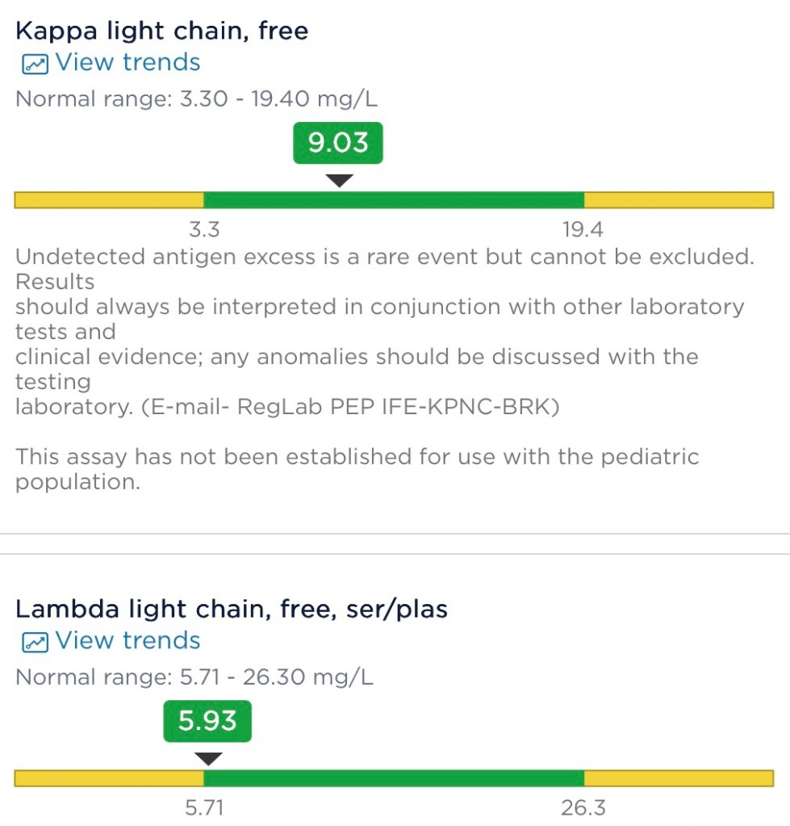Click the black pointer triangle below 5.93
The height and width of the screenshot is (826, 790).
click(x=208, y=759)
